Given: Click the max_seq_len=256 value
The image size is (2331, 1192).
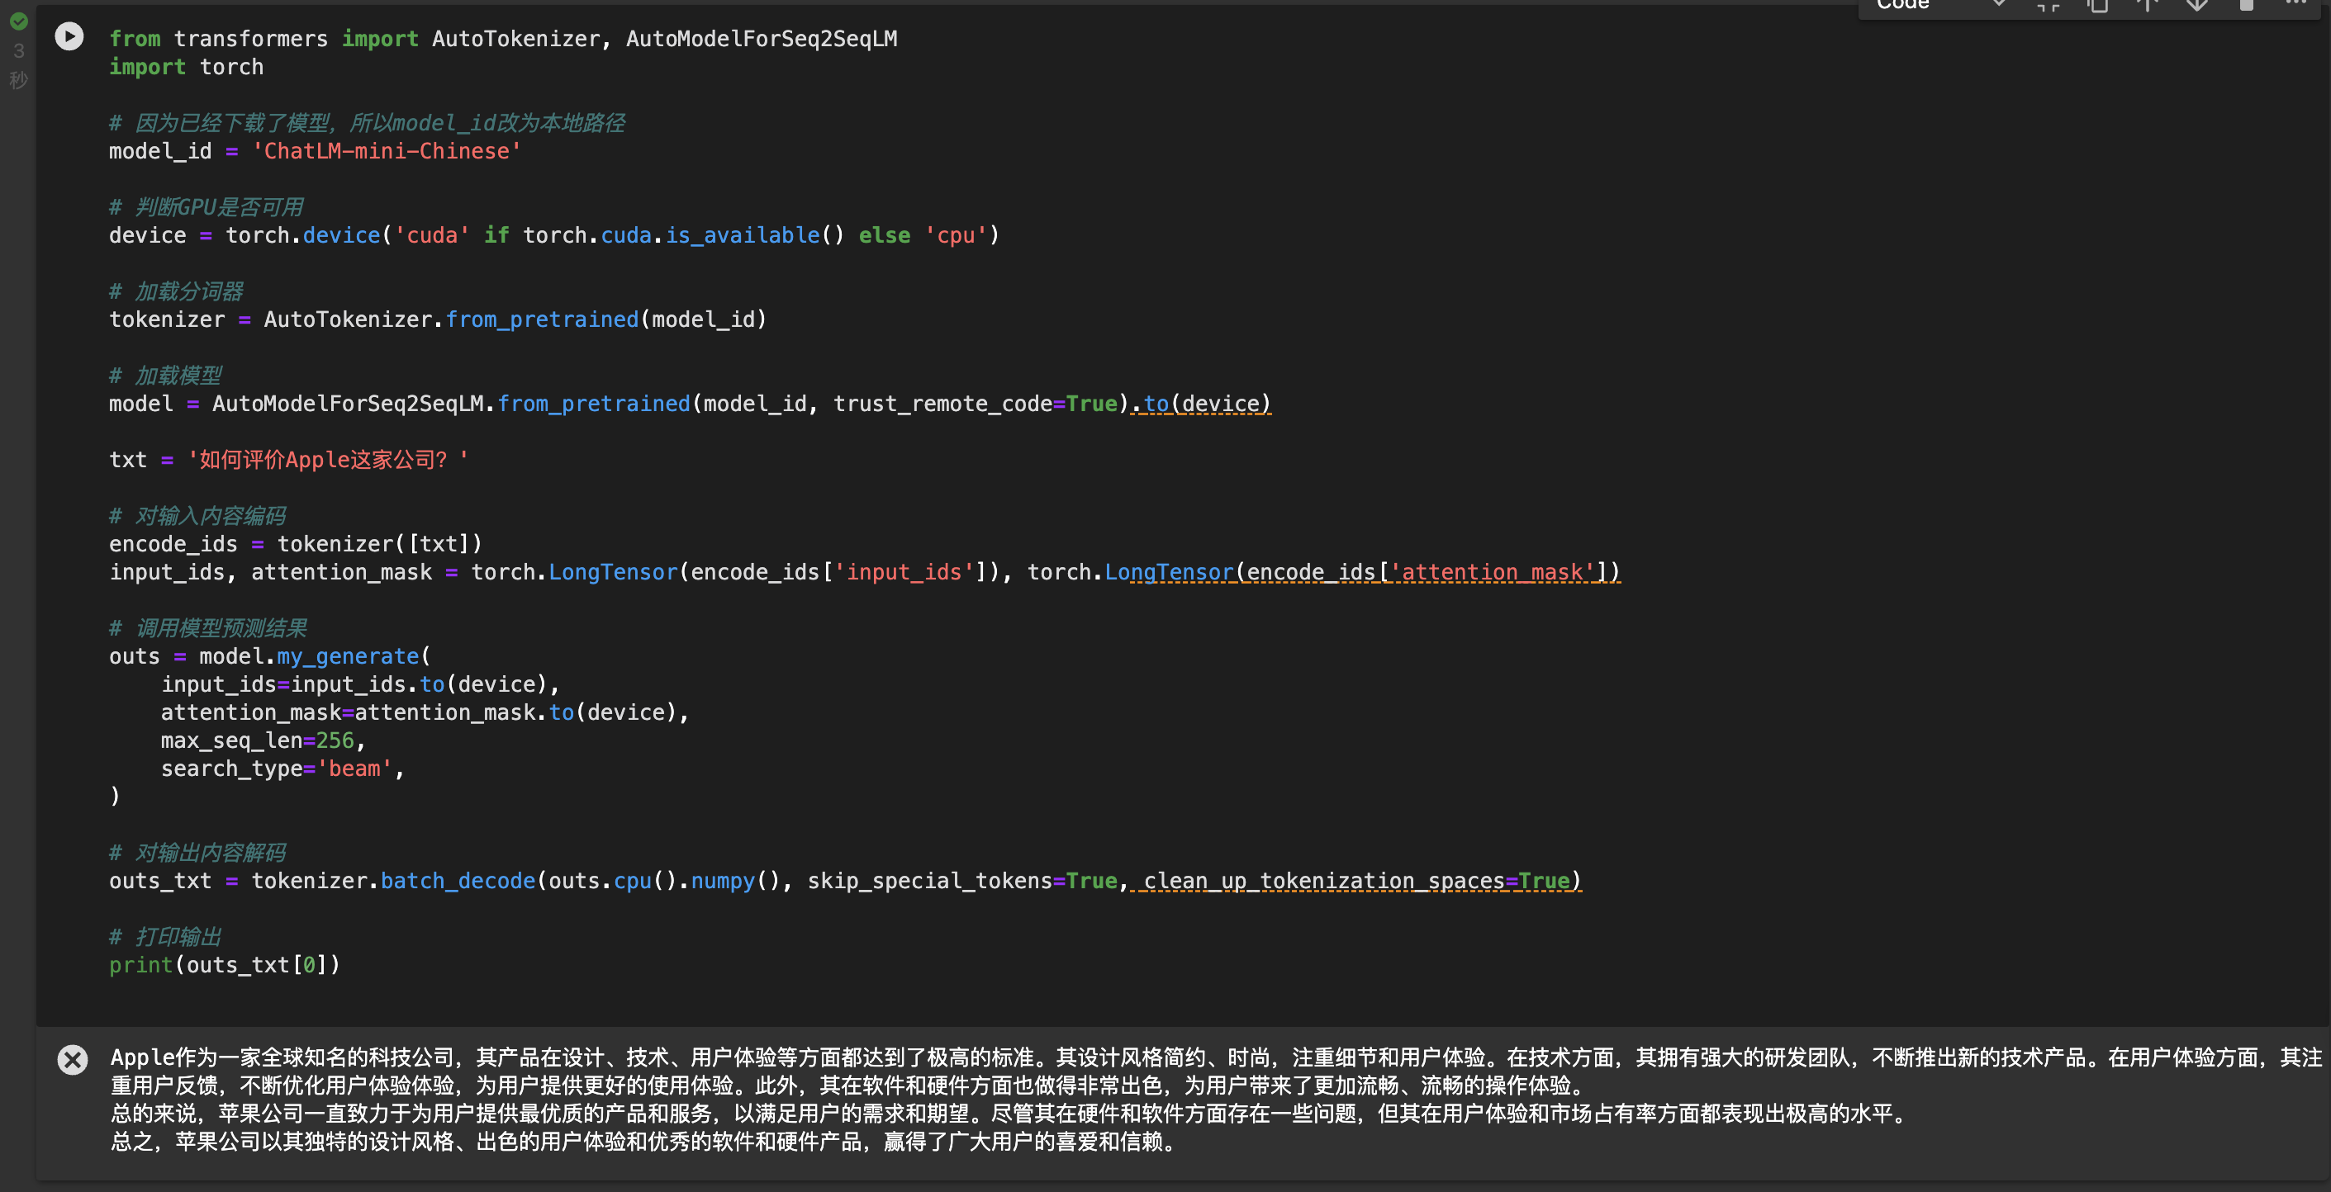Looking at the screenshot, I should (x=335, y=740).
